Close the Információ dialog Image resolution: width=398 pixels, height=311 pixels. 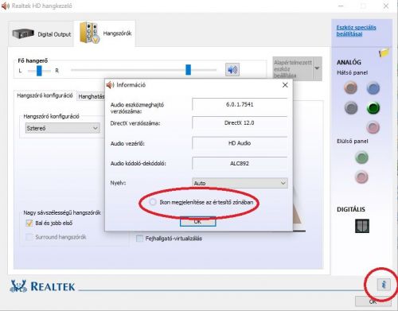[285, 85]
